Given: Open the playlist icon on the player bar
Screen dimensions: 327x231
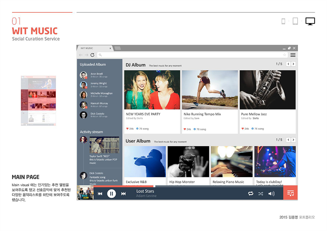Looking at the screenshot, I should pyautogui.click(x=290, y=193).
